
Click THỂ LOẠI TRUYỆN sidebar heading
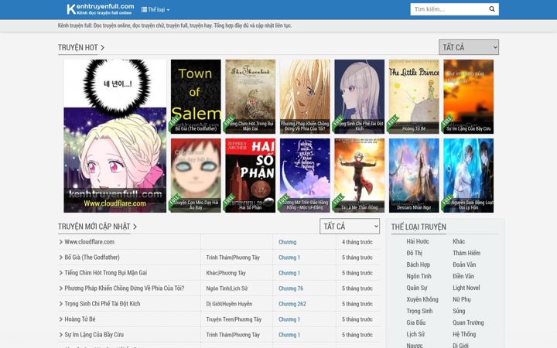pos(419,227)
